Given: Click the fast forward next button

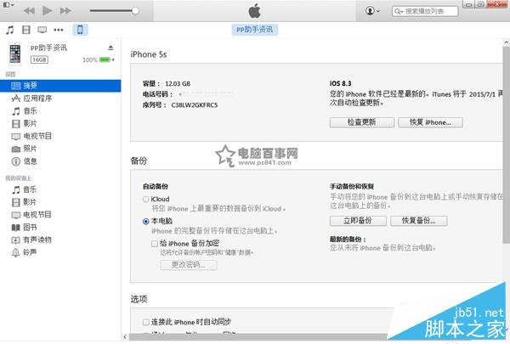Looking at the screenshot, I should point(65,11).
